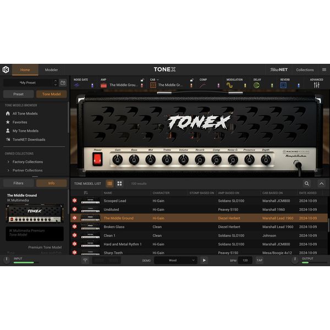Toggle the Cab lock icon

click(192, 80)
